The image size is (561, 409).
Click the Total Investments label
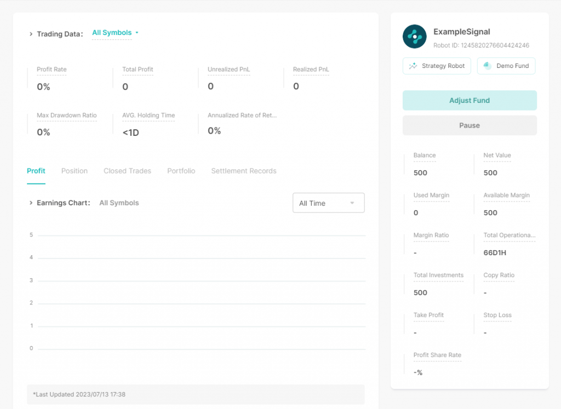click(x=438, y=275)
